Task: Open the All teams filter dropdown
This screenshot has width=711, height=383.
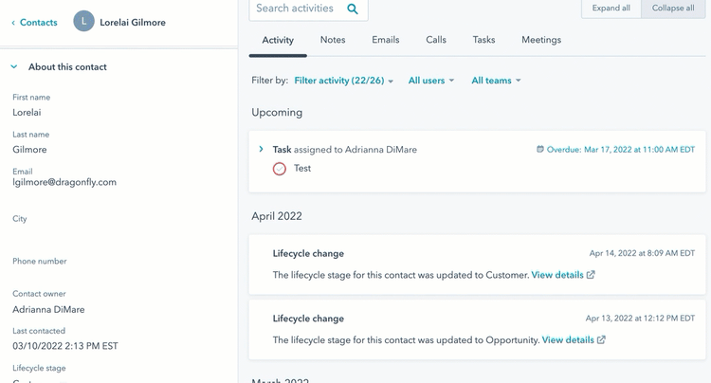Action: pos(496,81)
